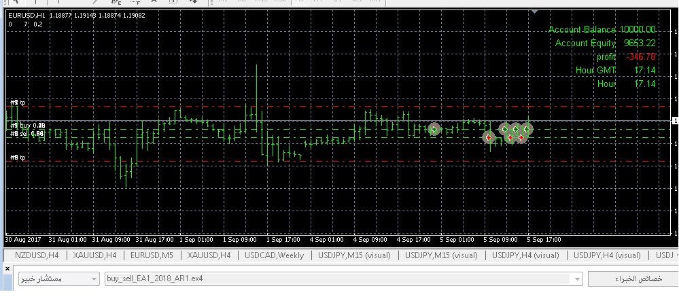Viewport: 679px width, 307px height.
Task: Select the upper red take-profit line label
Action: pos(18,103)
